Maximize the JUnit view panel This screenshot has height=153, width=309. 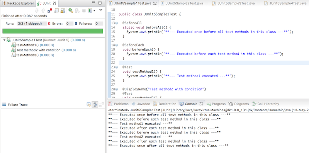[x=100, y=3]
